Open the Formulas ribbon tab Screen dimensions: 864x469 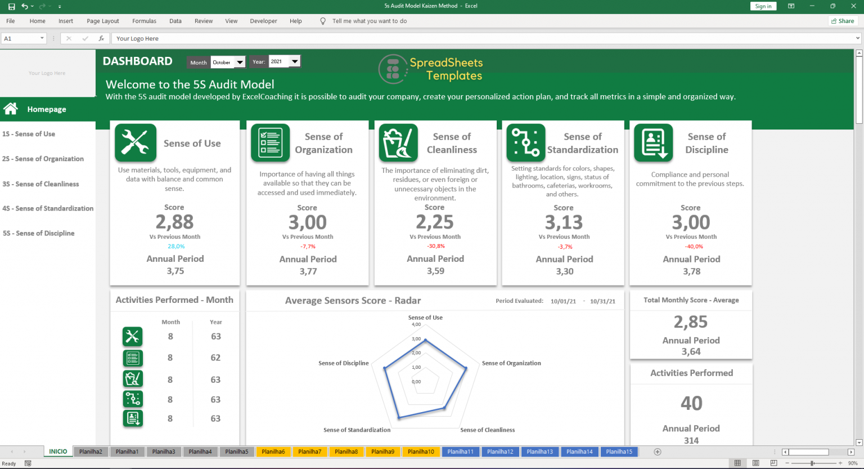click(x=144, y=21)
